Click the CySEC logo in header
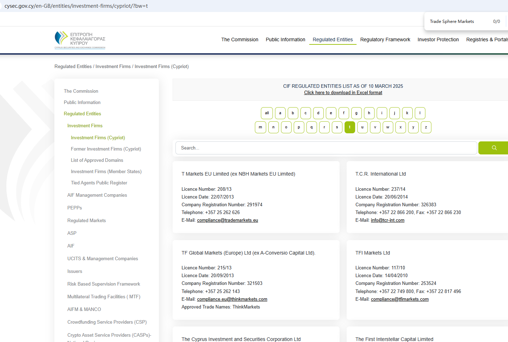Viewport: 508px width, 342px height. pos(80,40)
